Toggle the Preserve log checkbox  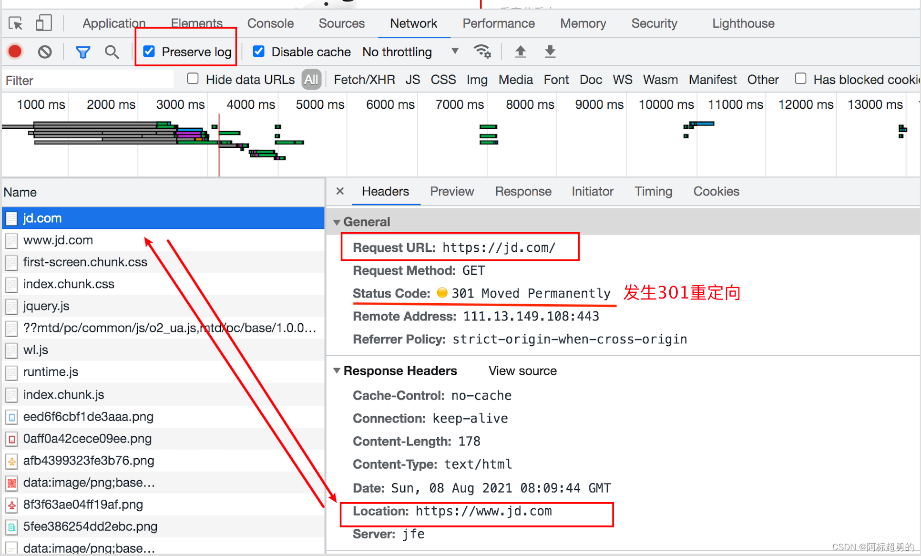click(145, 52)
